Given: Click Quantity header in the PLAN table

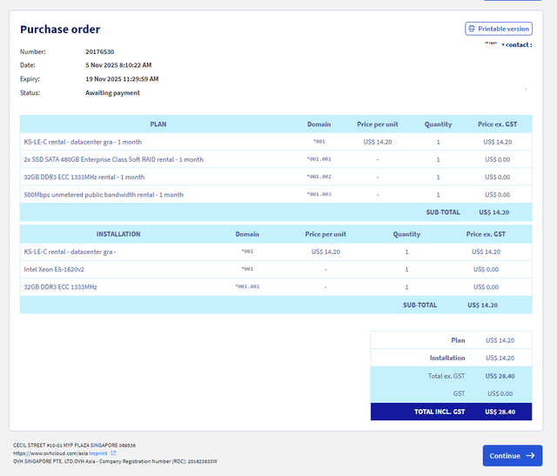Looking at the screenshot, I should [438, 124].
